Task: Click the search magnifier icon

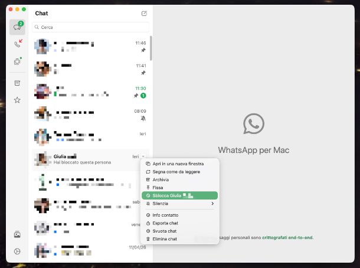Action: (x=37, y=27)
